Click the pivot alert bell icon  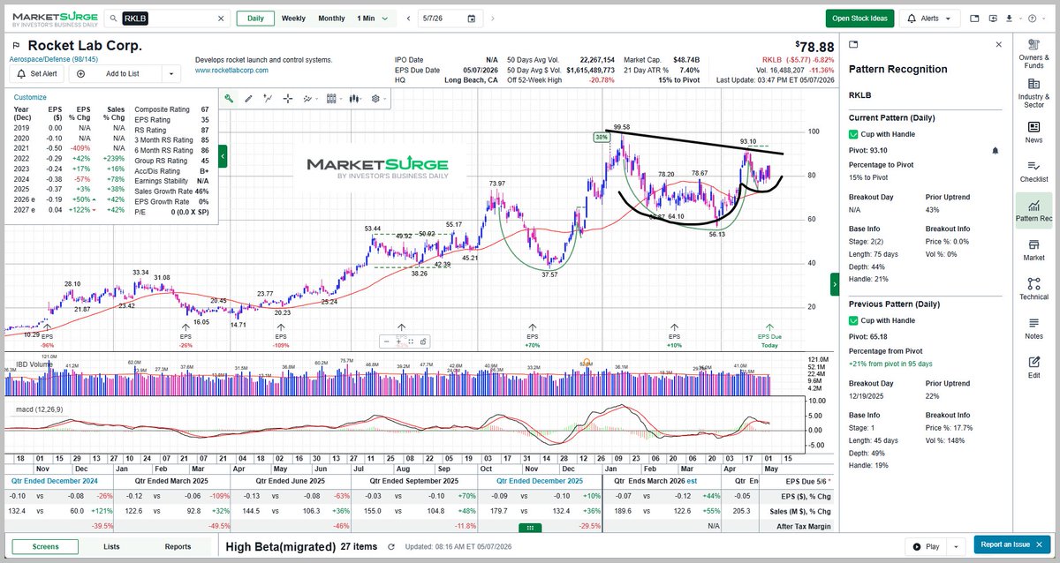click(996, 151)
